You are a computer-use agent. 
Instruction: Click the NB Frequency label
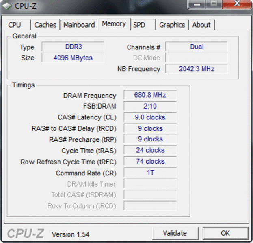point(139,69)
